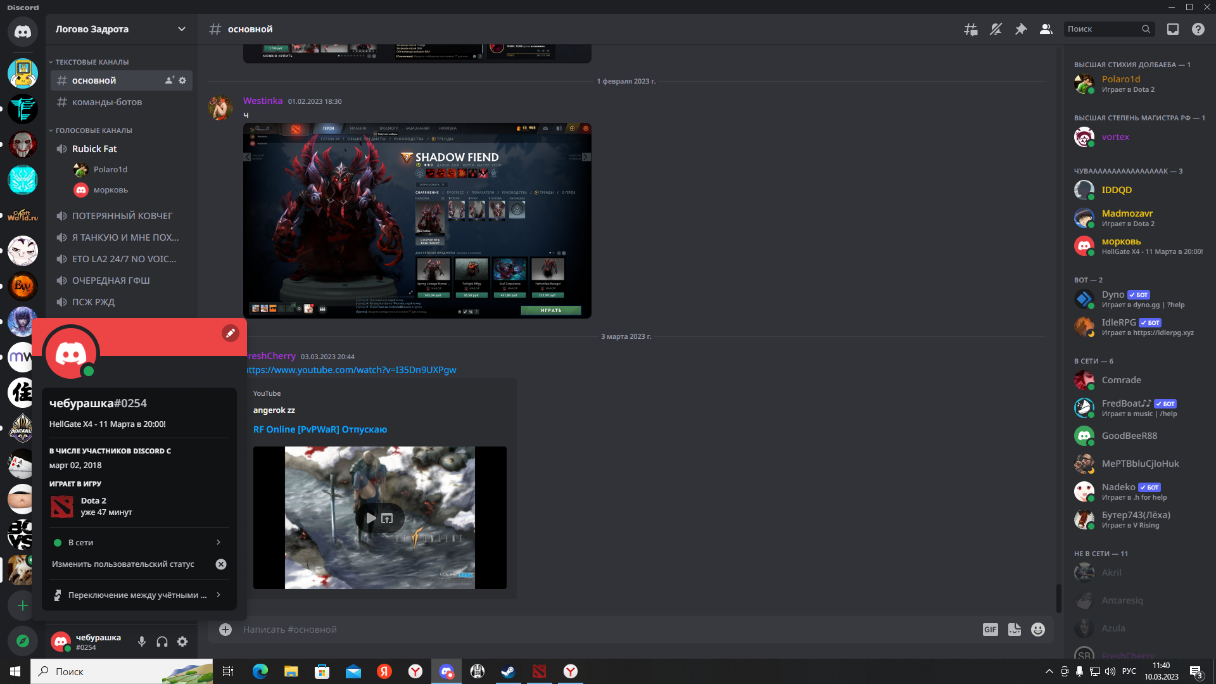Toggle microphone mute in user panel

click(142, 642)
